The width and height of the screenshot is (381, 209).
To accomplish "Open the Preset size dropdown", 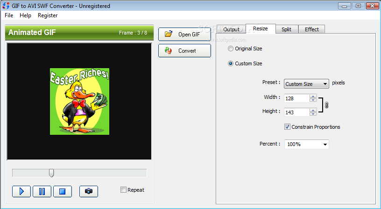I will [x=306, y=84].
